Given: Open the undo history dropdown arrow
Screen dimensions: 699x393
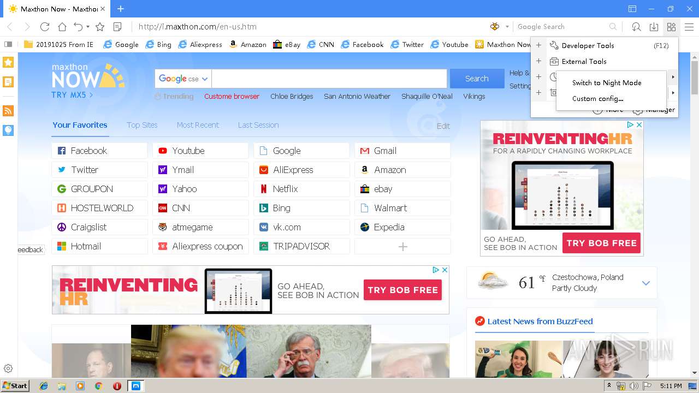Looking at the screenshot, I should (87, 27).
